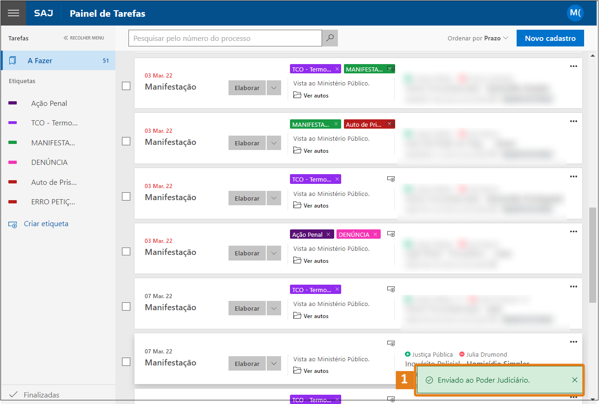Image resolution: width=599 pixels, height=404 pixels.
Task: Click the Criar etiqueta icon
Action: pyautogui.click(x=13, y=224)
